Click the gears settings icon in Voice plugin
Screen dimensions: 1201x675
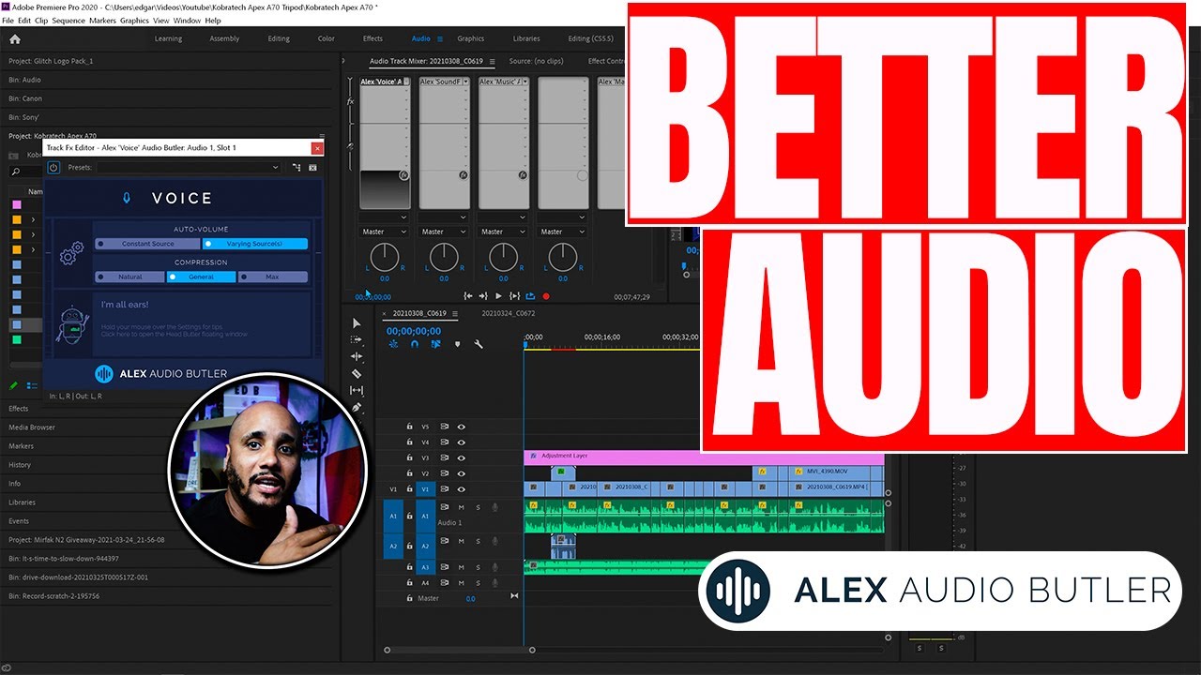pos(71,254)
